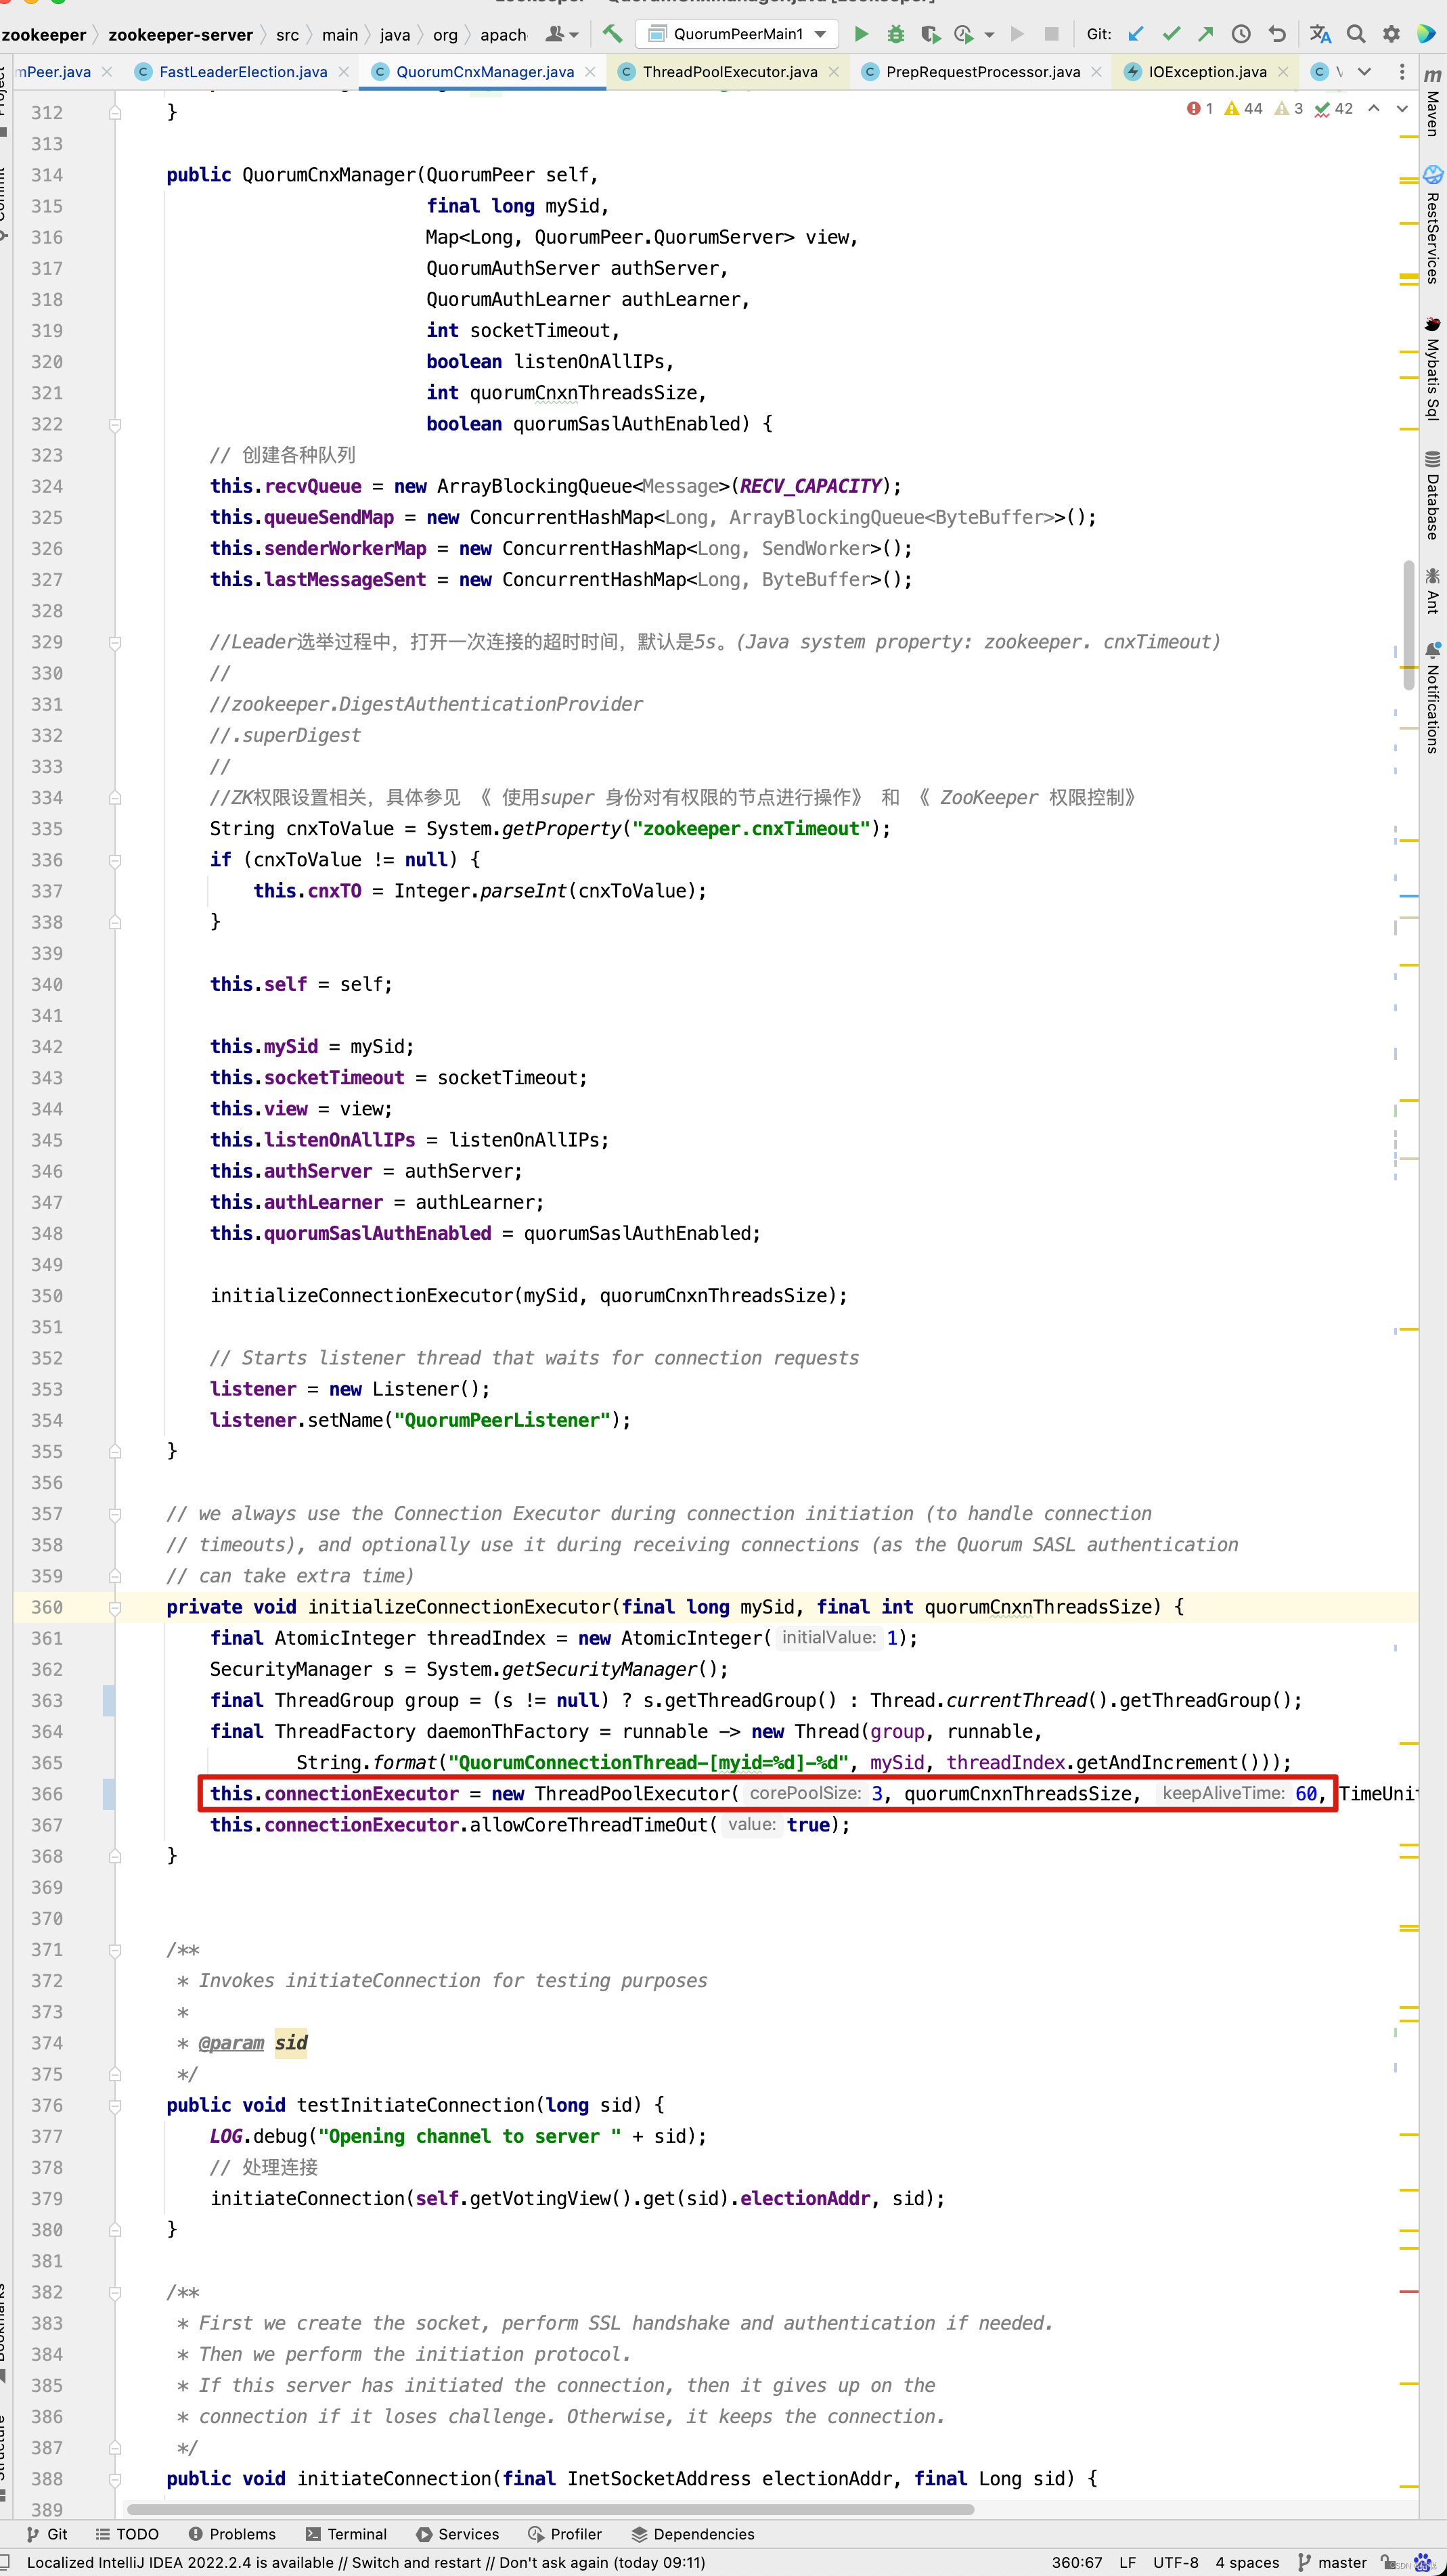1447x2576 pixels.
Task: Collapse testInitiateConnection method fold at line 376
Action: coord(115,2107)
